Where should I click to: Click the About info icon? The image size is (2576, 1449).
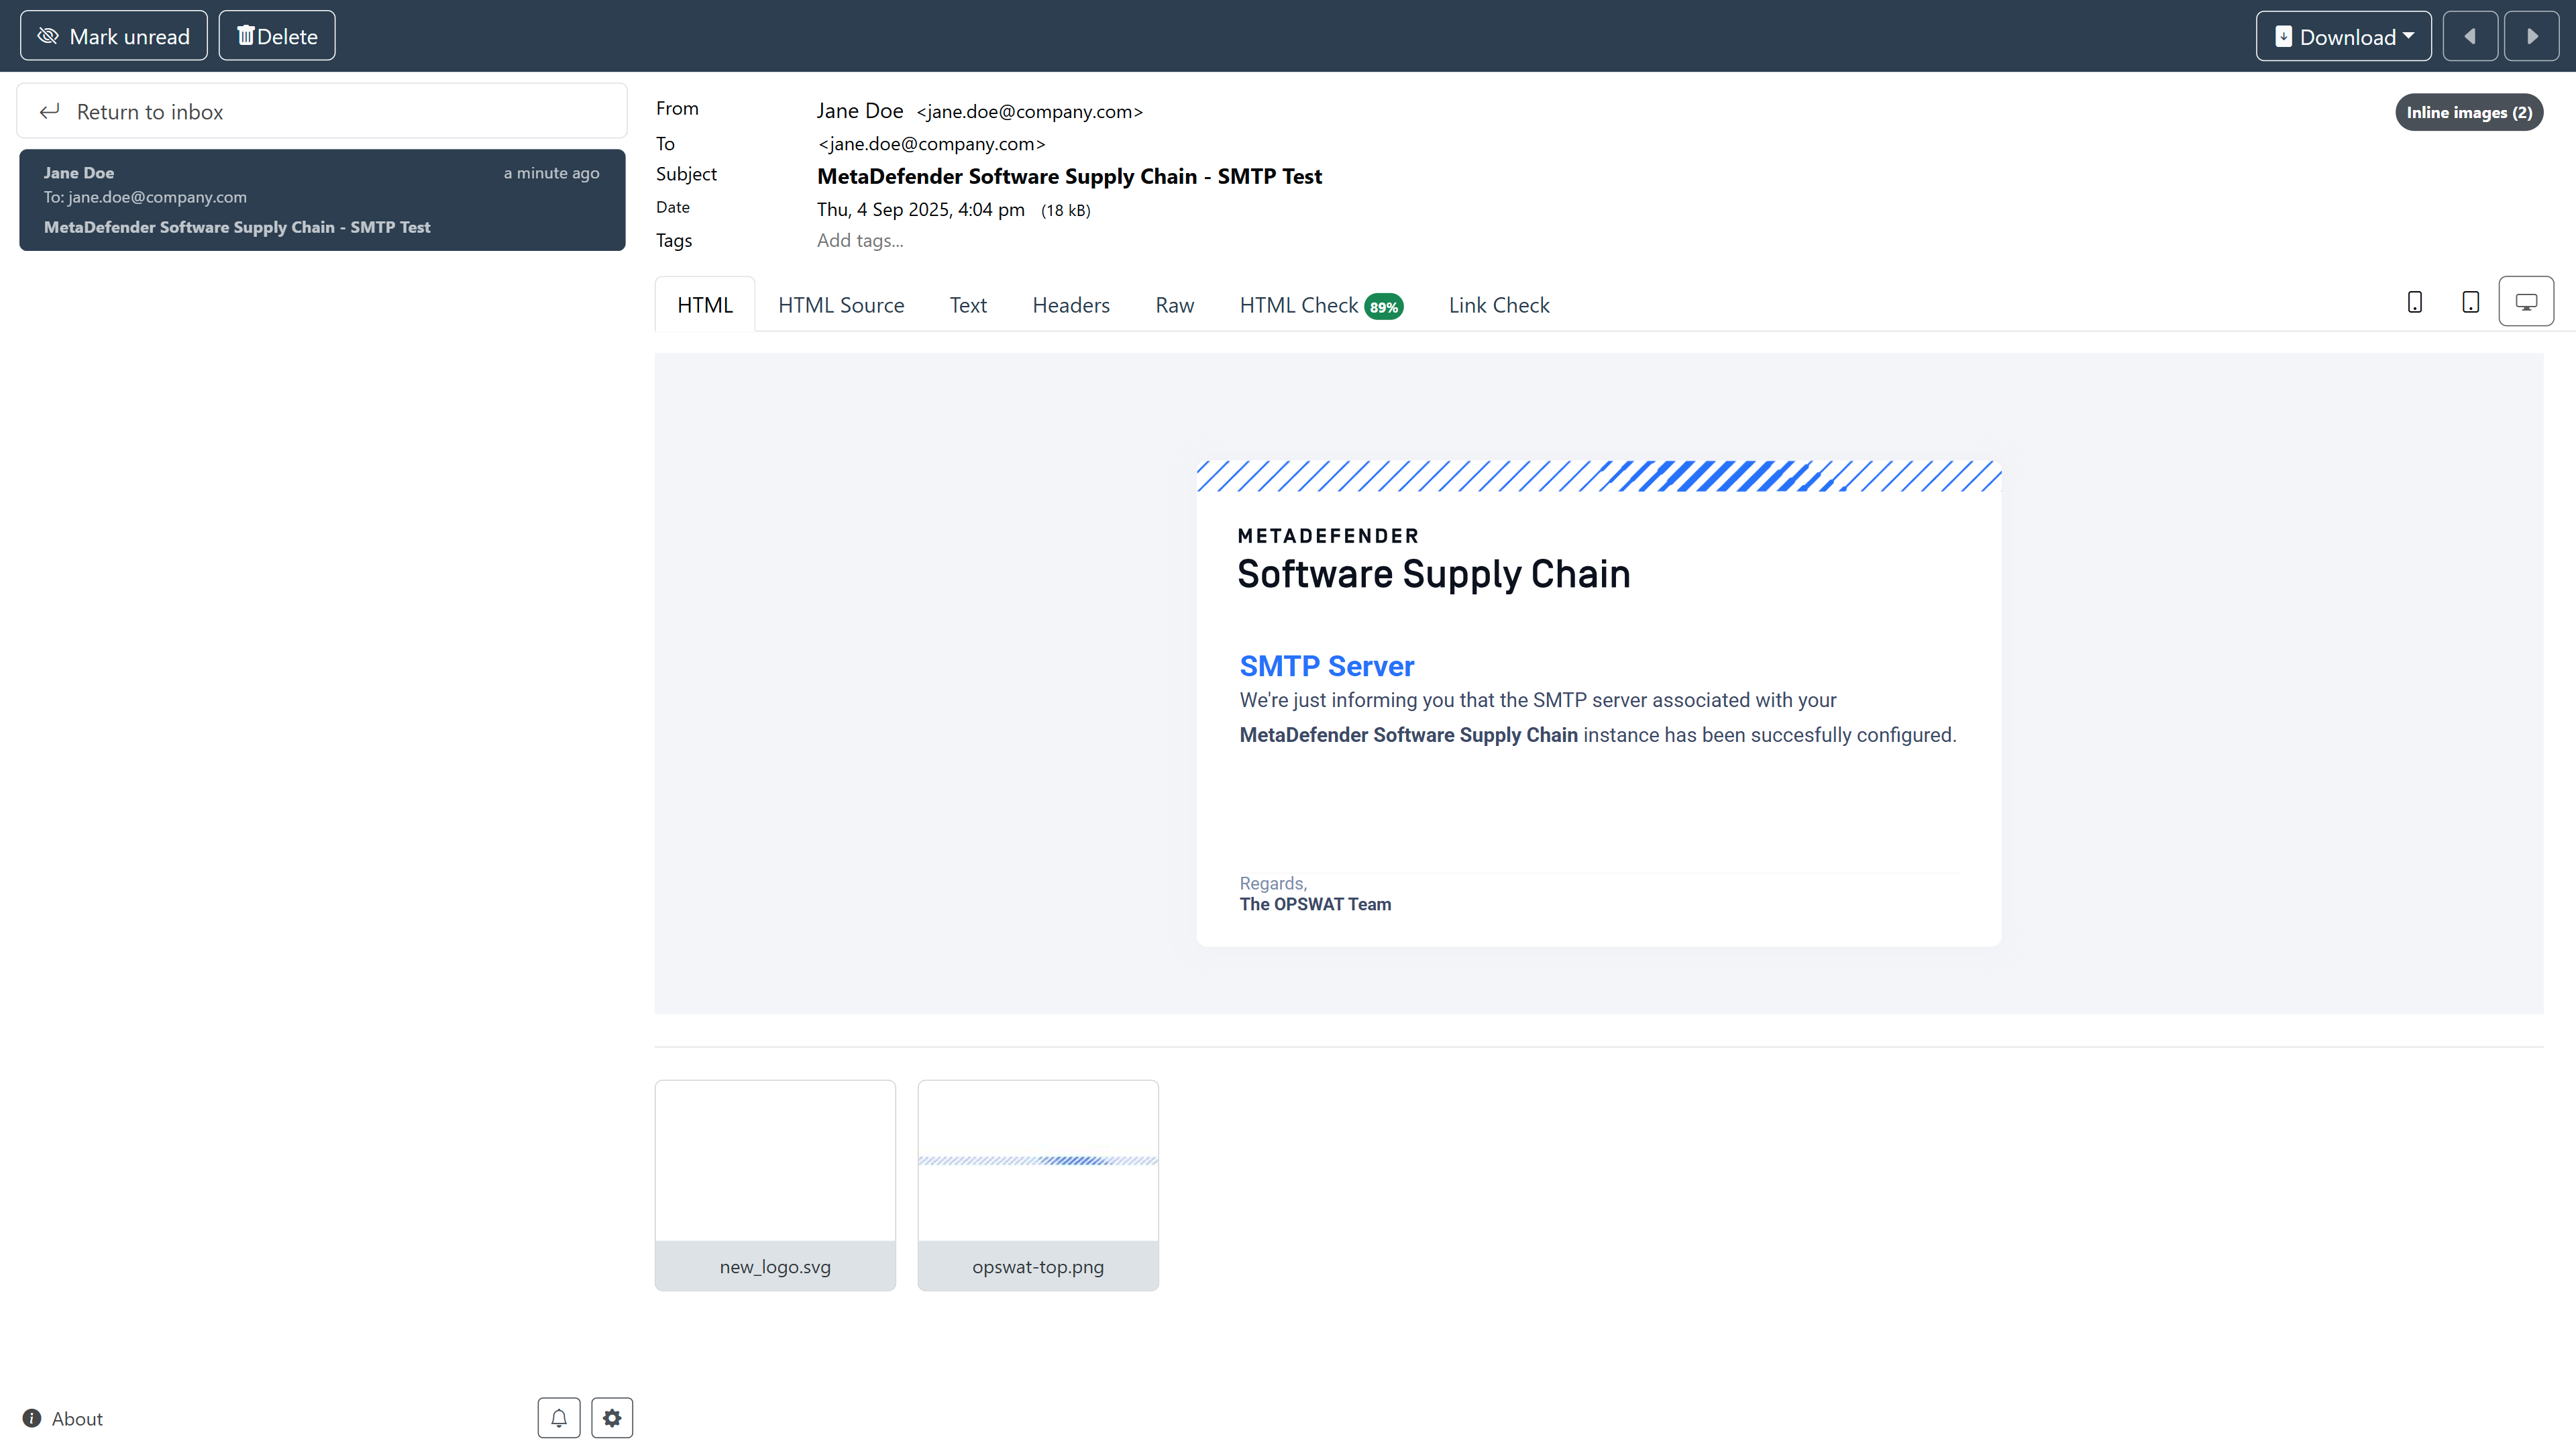point(32,1418)
